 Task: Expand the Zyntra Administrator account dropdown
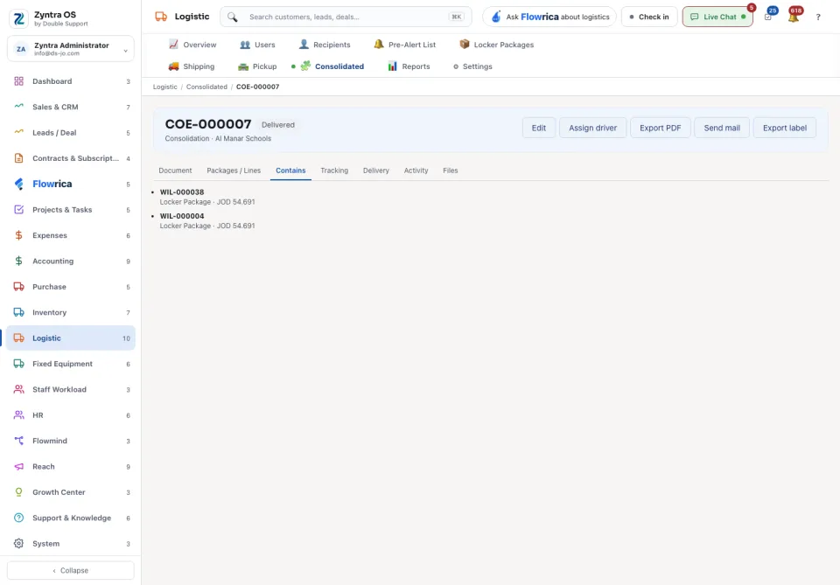click(x=71, y=49)
